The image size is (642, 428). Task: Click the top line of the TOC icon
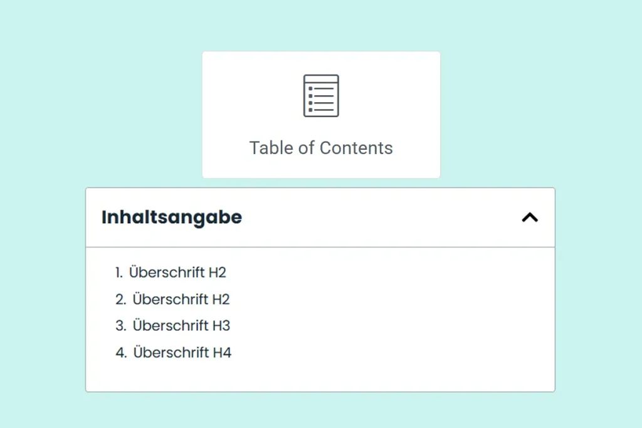(321, 82)
